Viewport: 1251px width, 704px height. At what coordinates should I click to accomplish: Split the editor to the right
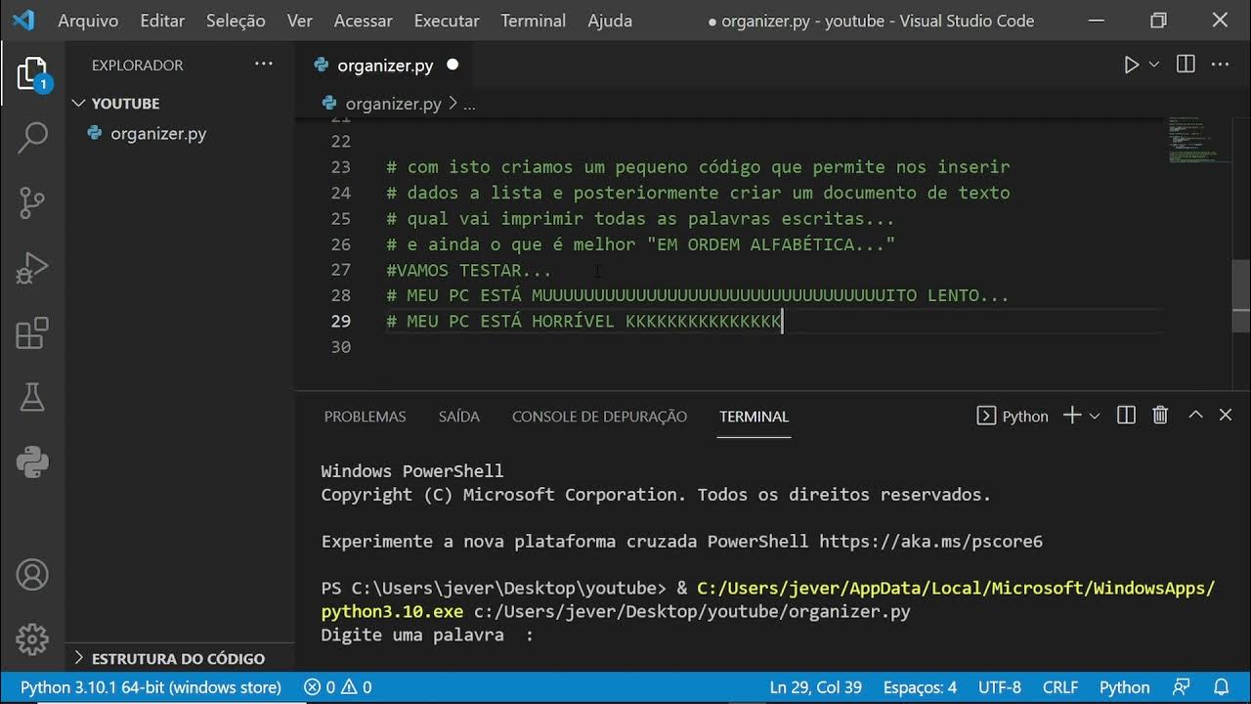tap(1186, 66)
